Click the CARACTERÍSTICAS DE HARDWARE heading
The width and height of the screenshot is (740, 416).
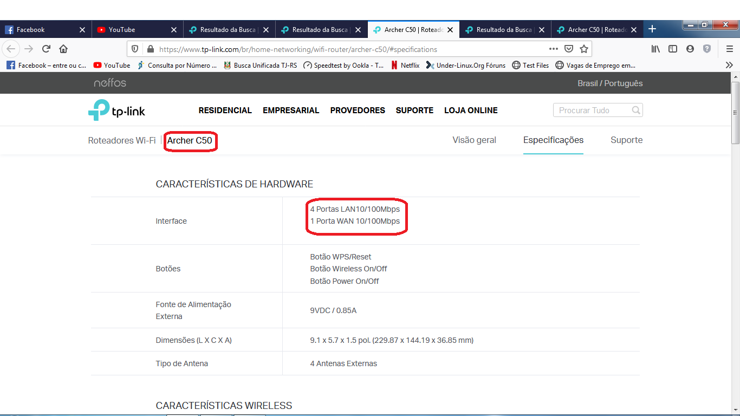(235, 184)
